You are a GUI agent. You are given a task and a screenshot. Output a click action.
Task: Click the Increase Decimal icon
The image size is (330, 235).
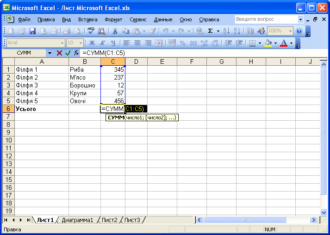[x=204, y=43]
